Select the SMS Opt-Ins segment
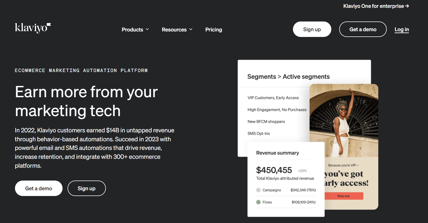 (259, 133)
